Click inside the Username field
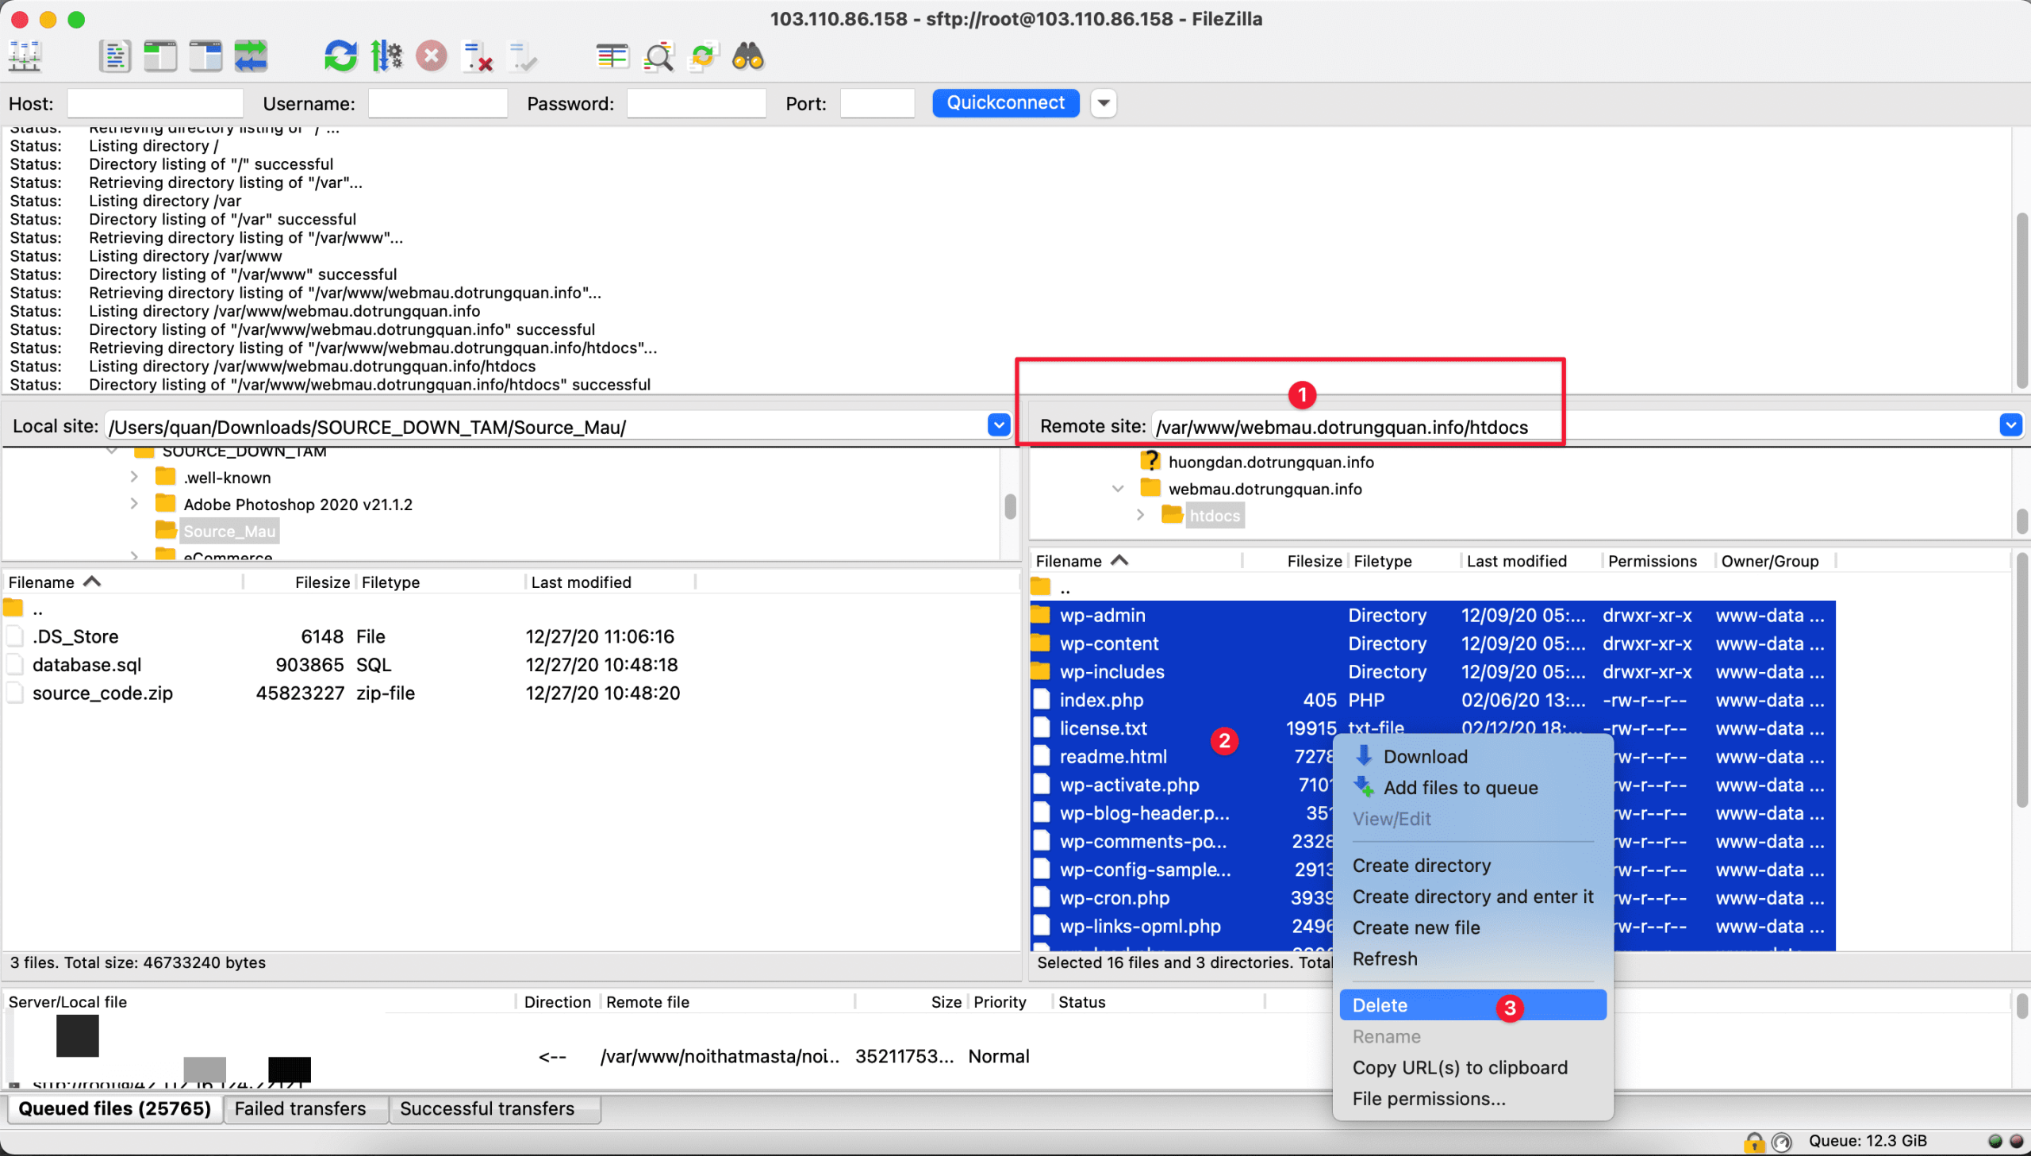This screenshot has width=2031, height=1156. pyautogui.click(x=437, y=102)
